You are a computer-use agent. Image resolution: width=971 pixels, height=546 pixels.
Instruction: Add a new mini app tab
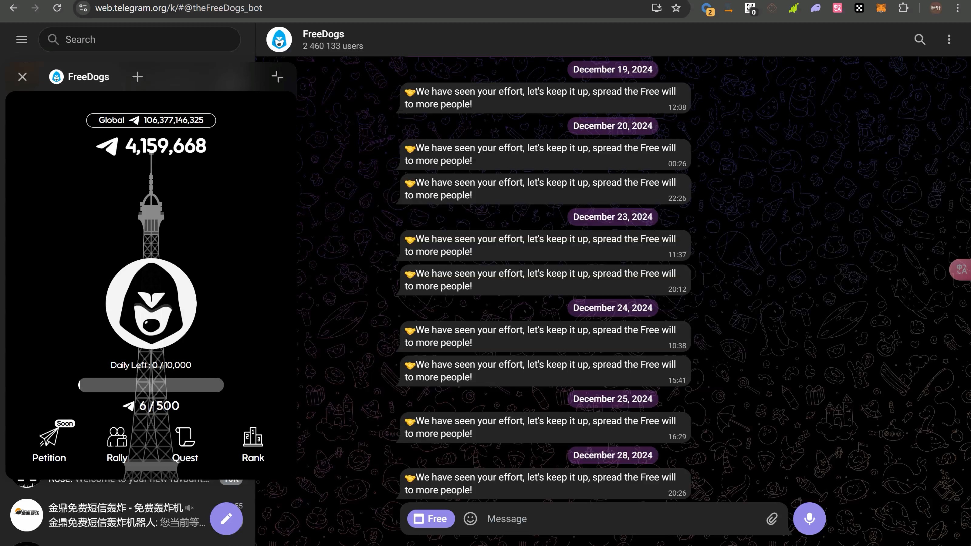(137, 77)
